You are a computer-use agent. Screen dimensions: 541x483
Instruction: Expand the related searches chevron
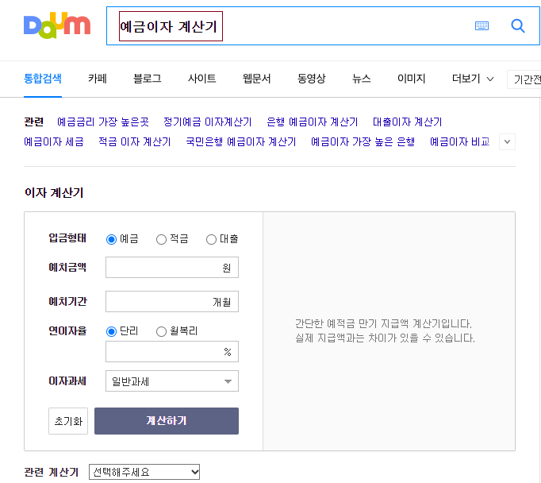click(507, 142)
